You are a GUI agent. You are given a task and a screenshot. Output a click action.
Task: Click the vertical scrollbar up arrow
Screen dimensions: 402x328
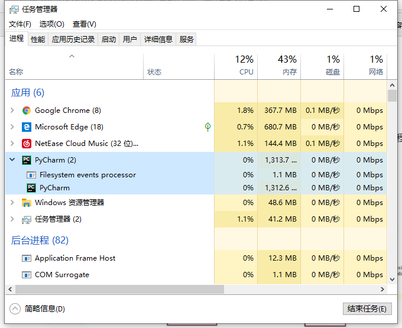click(392, 85)
